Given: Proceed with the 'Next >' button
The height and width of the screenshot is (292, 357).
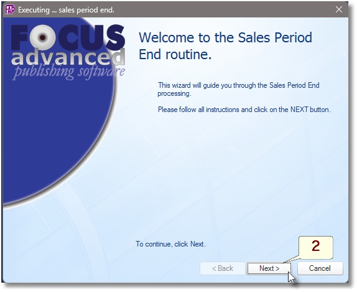Looking at the screenshot, I should click(x=269, y=268).
